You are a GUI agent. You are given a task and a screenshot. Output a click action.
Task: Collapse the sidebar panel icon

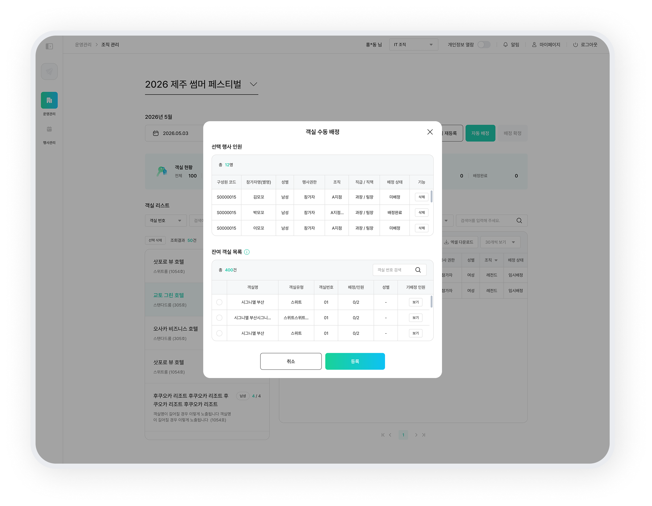[49, 46]
